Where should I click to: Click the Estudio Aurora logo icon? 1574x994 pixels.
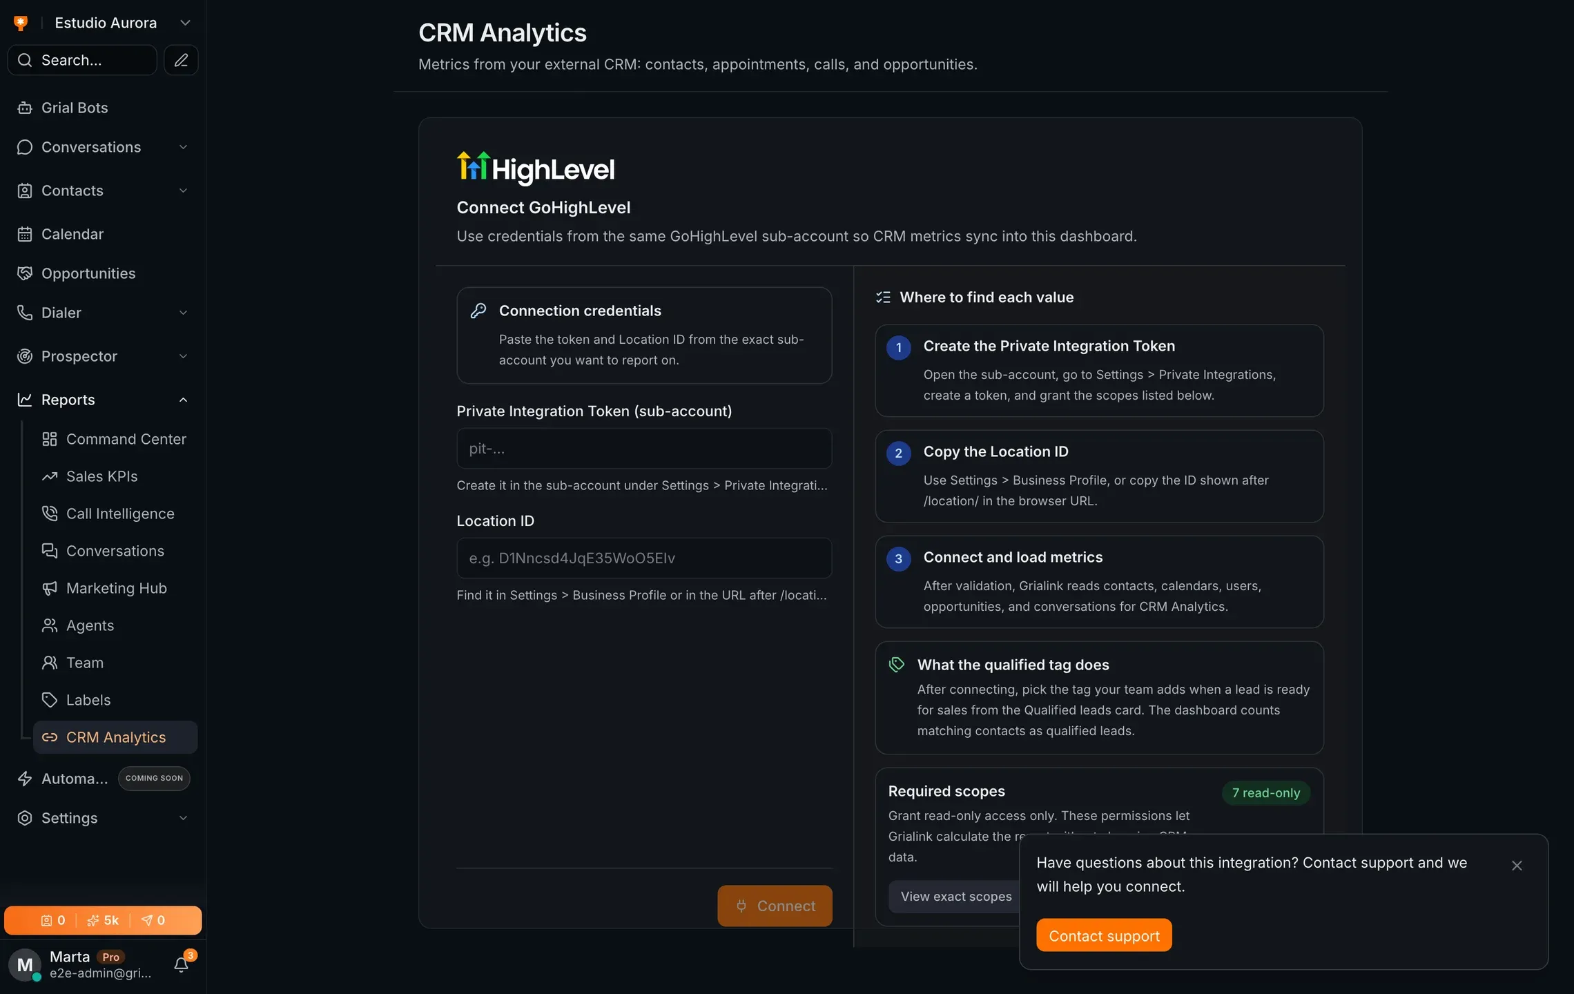[21, 23]
